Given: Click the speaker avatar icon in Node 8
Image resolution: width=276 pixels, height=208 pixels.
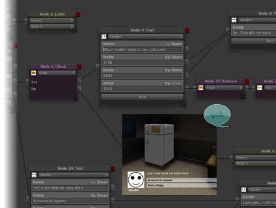Looking at the screenshot, I should [x=234, y=20].
